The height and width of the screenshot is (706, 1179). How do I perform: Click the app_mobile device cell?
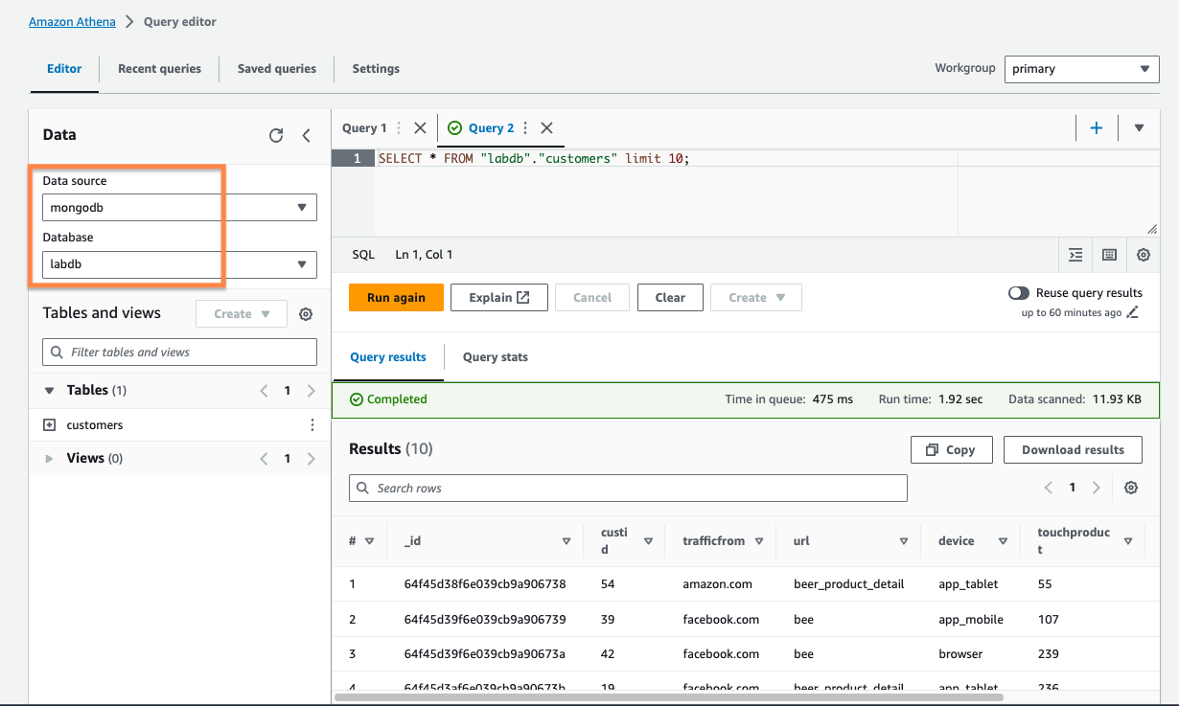[971, 620]
